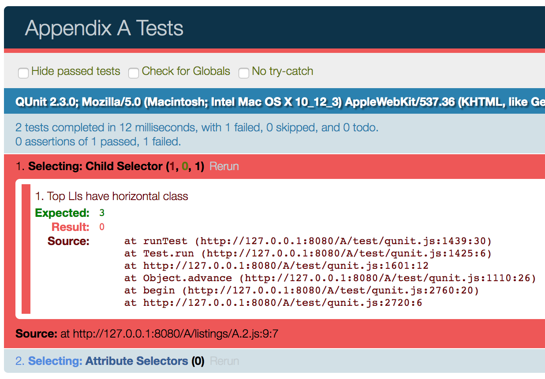
Task: Click the Result value 0
Action: pyautogui.click(x=102, y=227)
